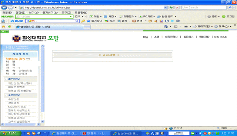This screenshot has height=136, width=237.
Task: Open the 즐겨찾기(A) menu
Action: [50, 13]
